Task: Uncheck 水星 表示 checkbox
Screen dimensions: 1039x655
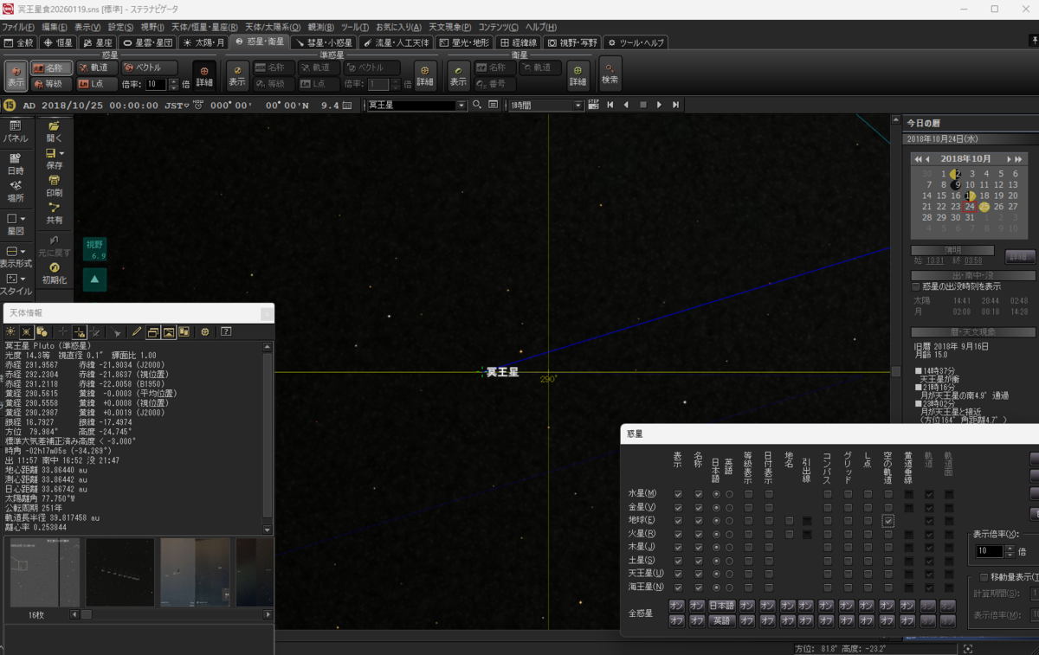Action: [x=677, y=493]
